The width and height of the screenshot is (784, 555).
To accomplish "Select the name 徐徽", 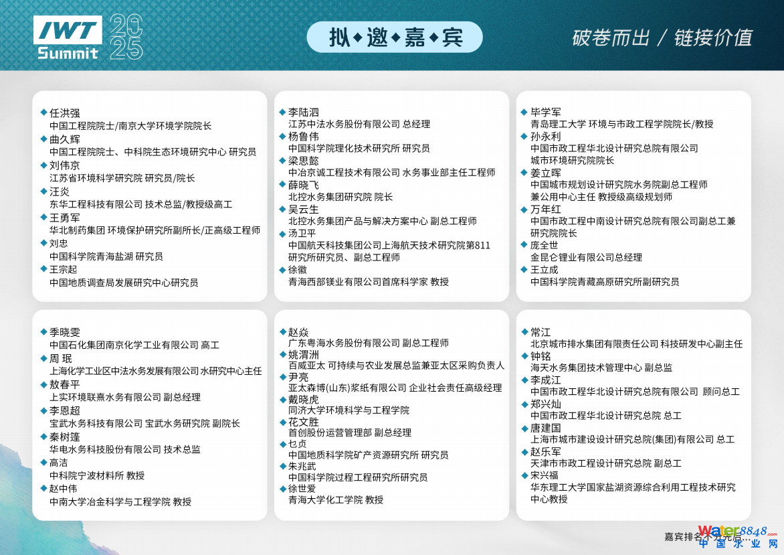I will point(298,270).
